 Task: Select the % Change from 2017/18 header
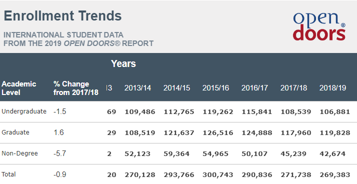tap(76, 88)
